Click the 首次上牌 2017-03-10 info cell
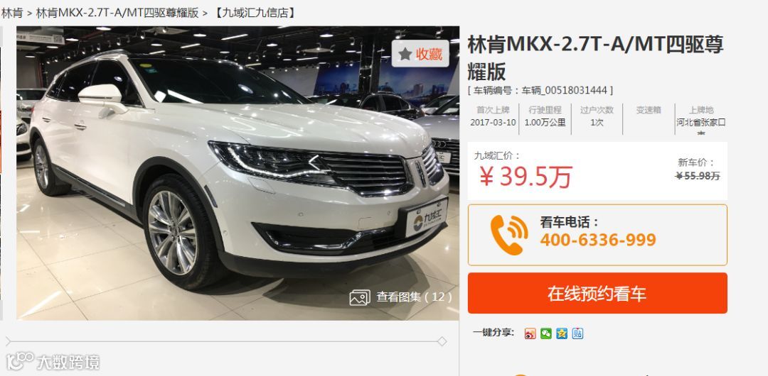Image resolution: width=768 pixels, height=376 pixels. 493,116
